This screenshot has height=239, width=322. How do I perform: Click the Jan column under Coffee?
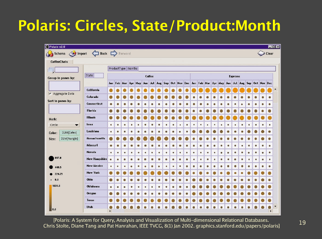[x=111, y=83]
